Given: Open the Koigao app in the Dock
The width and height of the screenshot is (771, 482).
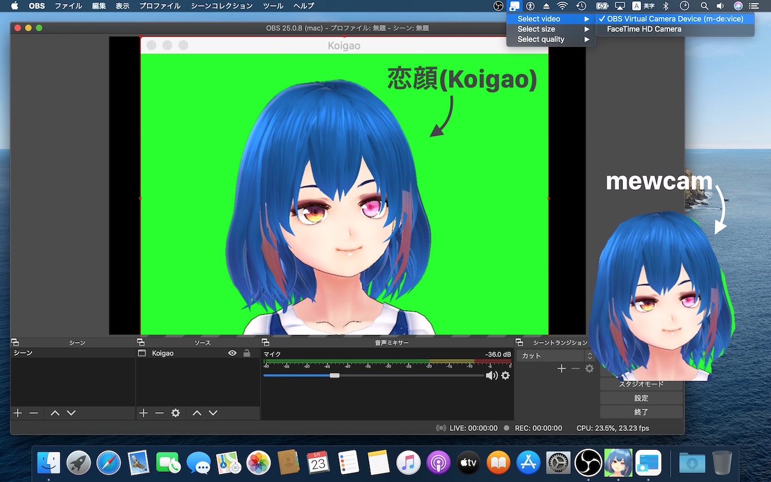Looking at the screenshot, I should [618, 463].
